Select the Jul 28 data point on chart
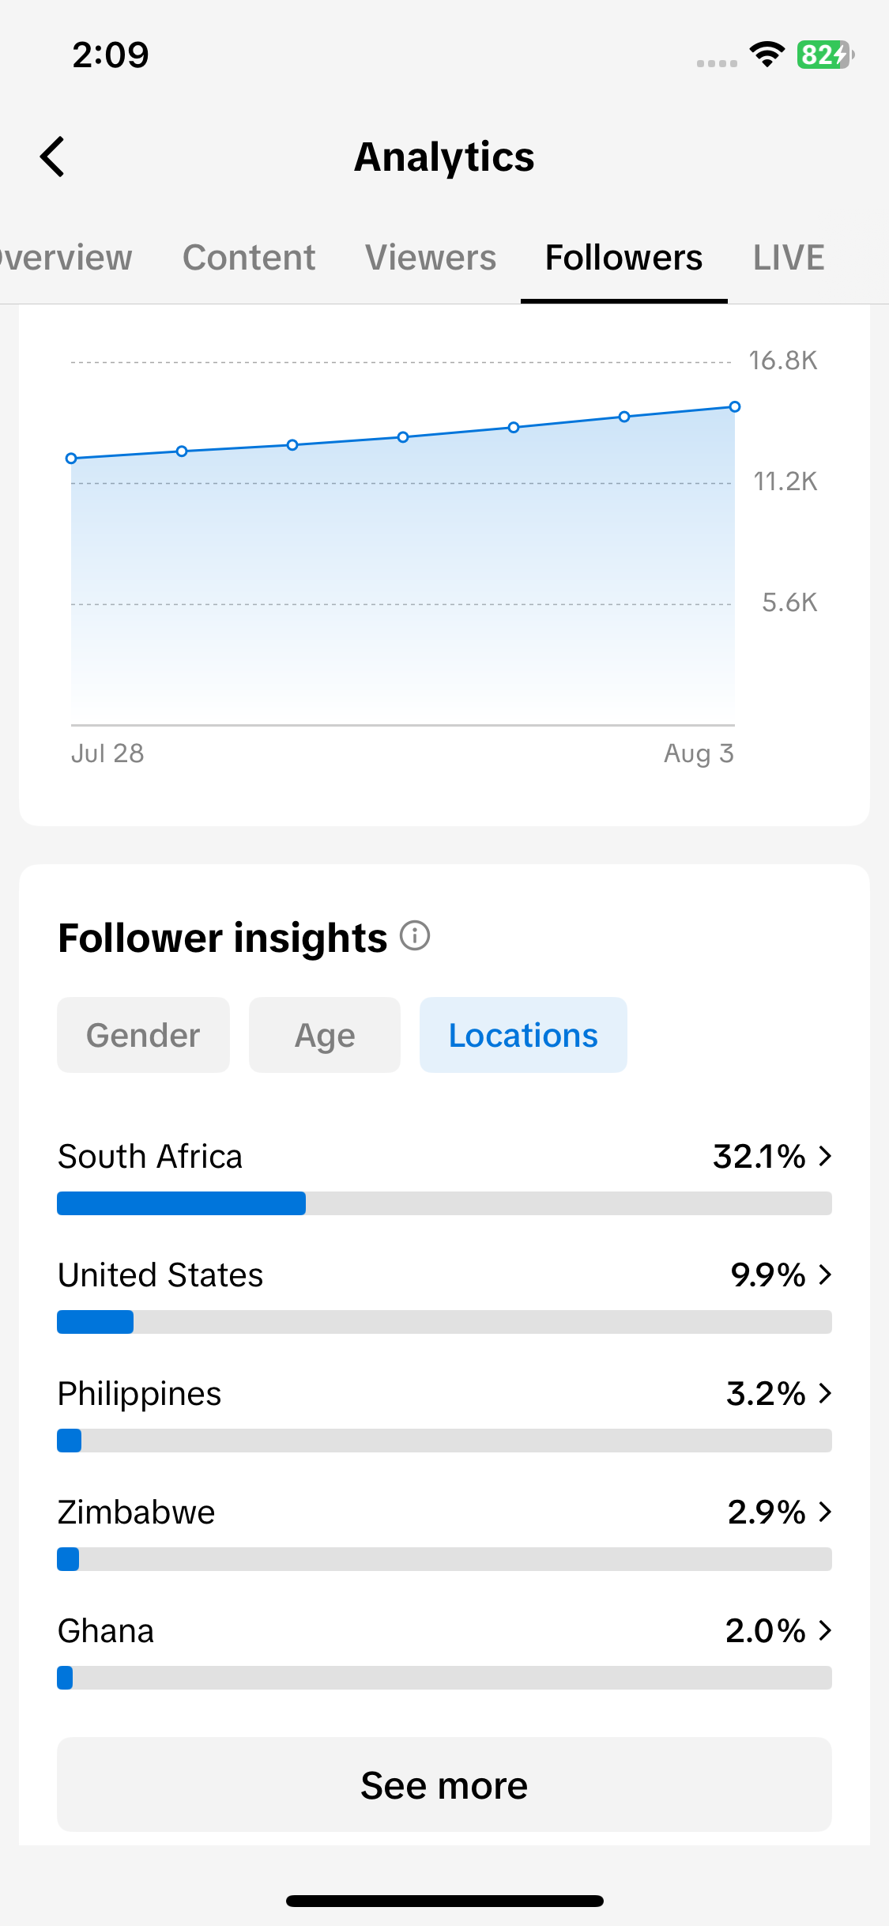 [71, 459]
